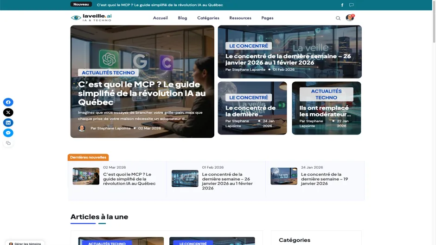
Task: Open thumbnail of 02 Mar 2026 news item
Action: tap(86, 176)
